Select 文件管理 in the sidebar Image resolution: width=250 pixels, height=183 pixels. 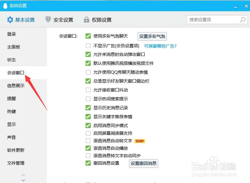[23, 163]
